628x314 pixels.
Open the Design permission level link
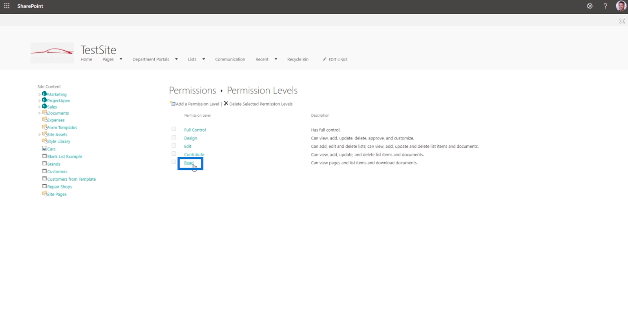tap(190, 138)
